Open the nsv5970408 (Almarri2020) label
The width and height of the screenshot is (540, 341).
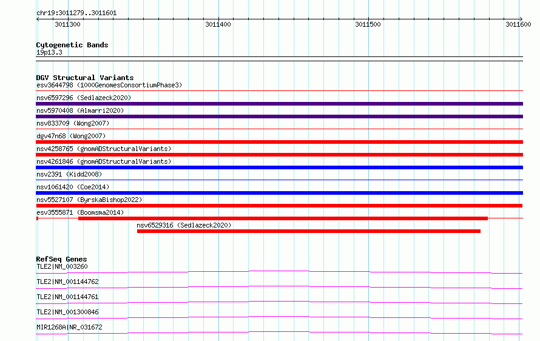tap(80, 110)
